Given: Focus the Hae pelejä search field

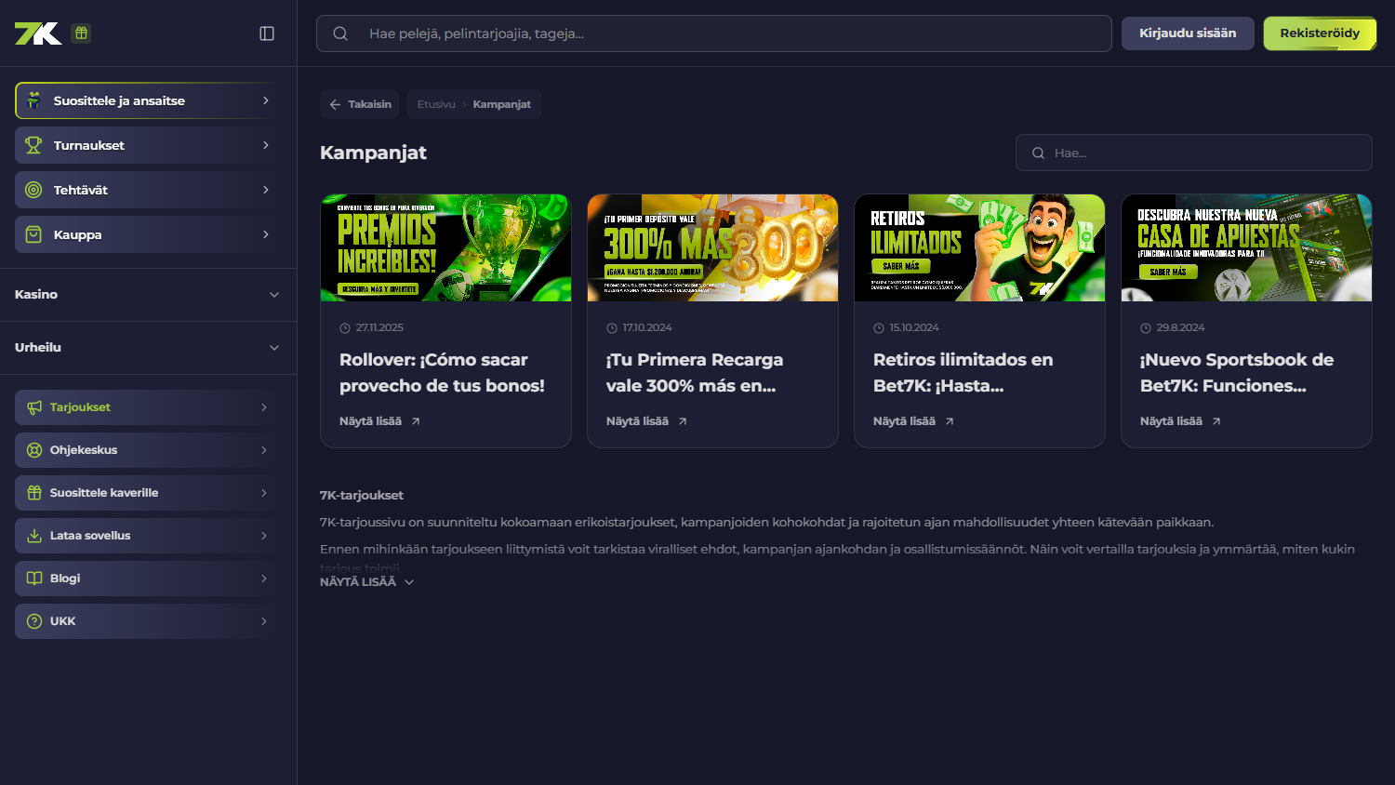Looking at the screenshot, I should tap(714, 33).
